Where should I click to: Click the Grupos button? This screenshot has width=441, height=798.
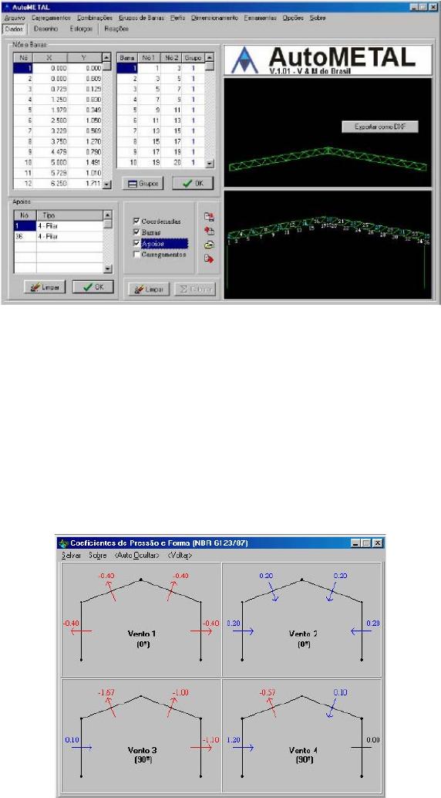(x=144, y=183)
